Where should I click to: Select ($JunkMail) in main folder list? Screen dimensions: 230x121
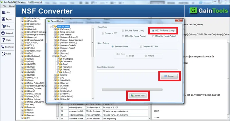[32, 29]
